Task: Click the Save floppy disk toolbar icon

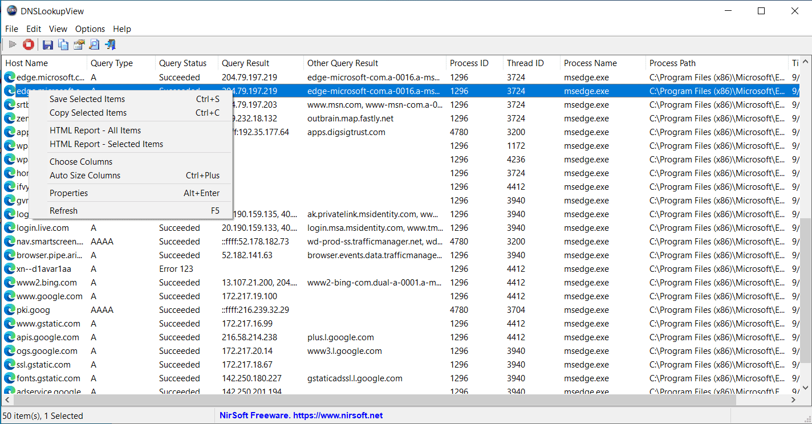Action: (48, 44)
